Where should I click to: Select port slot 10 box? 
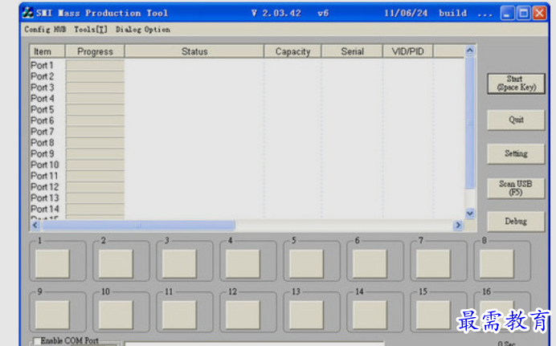pos(116,315)
